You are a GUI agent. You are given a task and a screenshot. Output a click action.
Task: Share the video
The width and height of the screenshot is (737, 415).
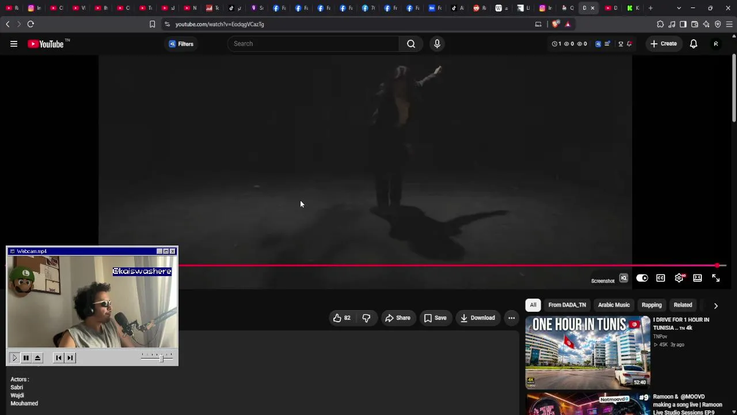click(x=398, y=318)
